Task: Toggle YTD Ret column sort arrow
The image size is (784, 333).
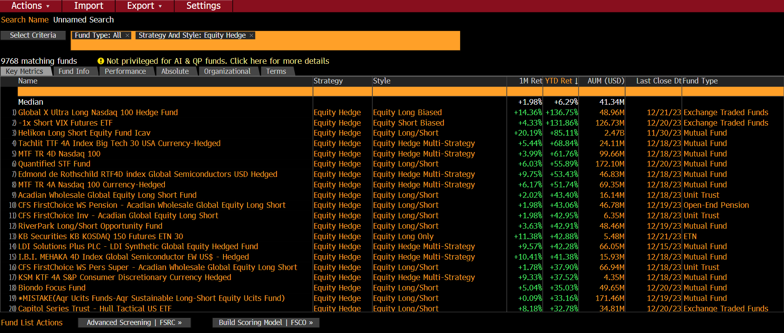Action: pos(576,81)
